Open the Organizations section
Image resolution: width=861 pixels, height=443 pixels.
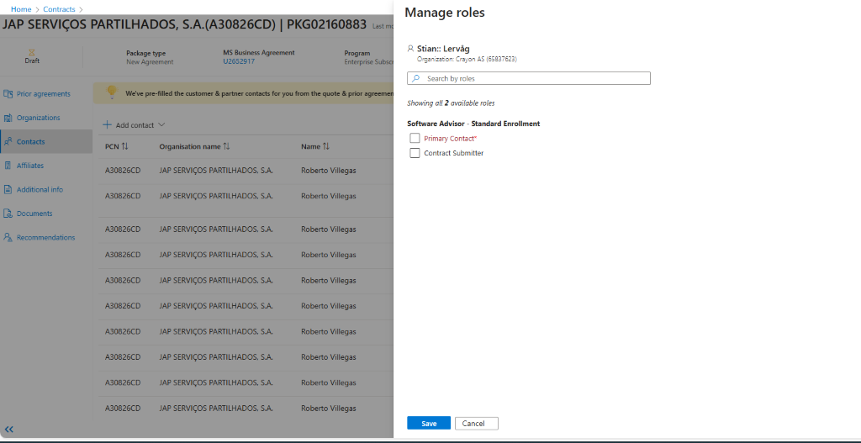click(39, 118)
